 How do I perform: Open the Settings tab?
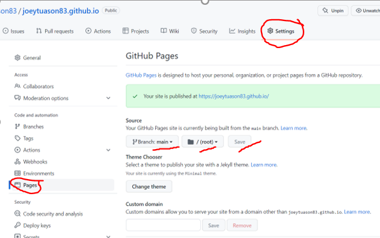281,31
